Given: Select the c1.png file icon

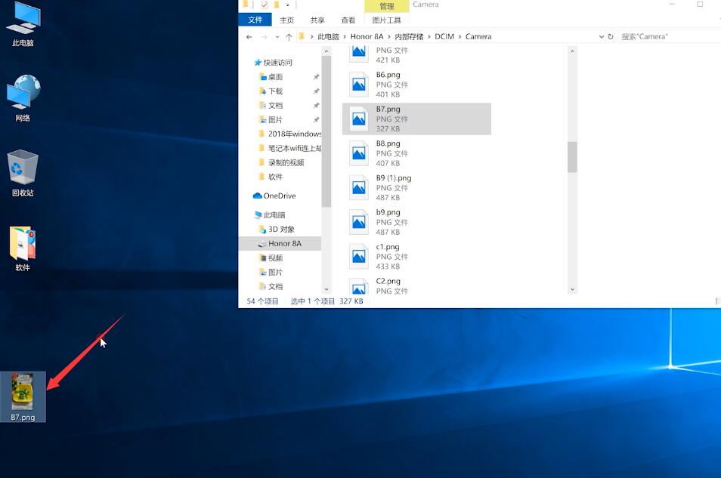Looking at the screenshot, I should [x=359, y=257].
